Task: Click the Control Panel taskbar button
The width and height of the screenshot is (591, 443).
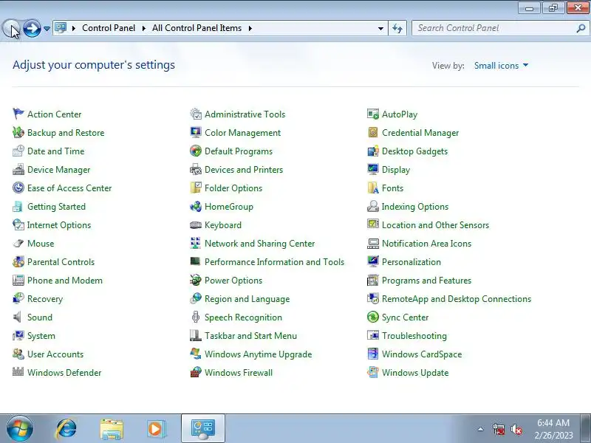Action: 203,428
